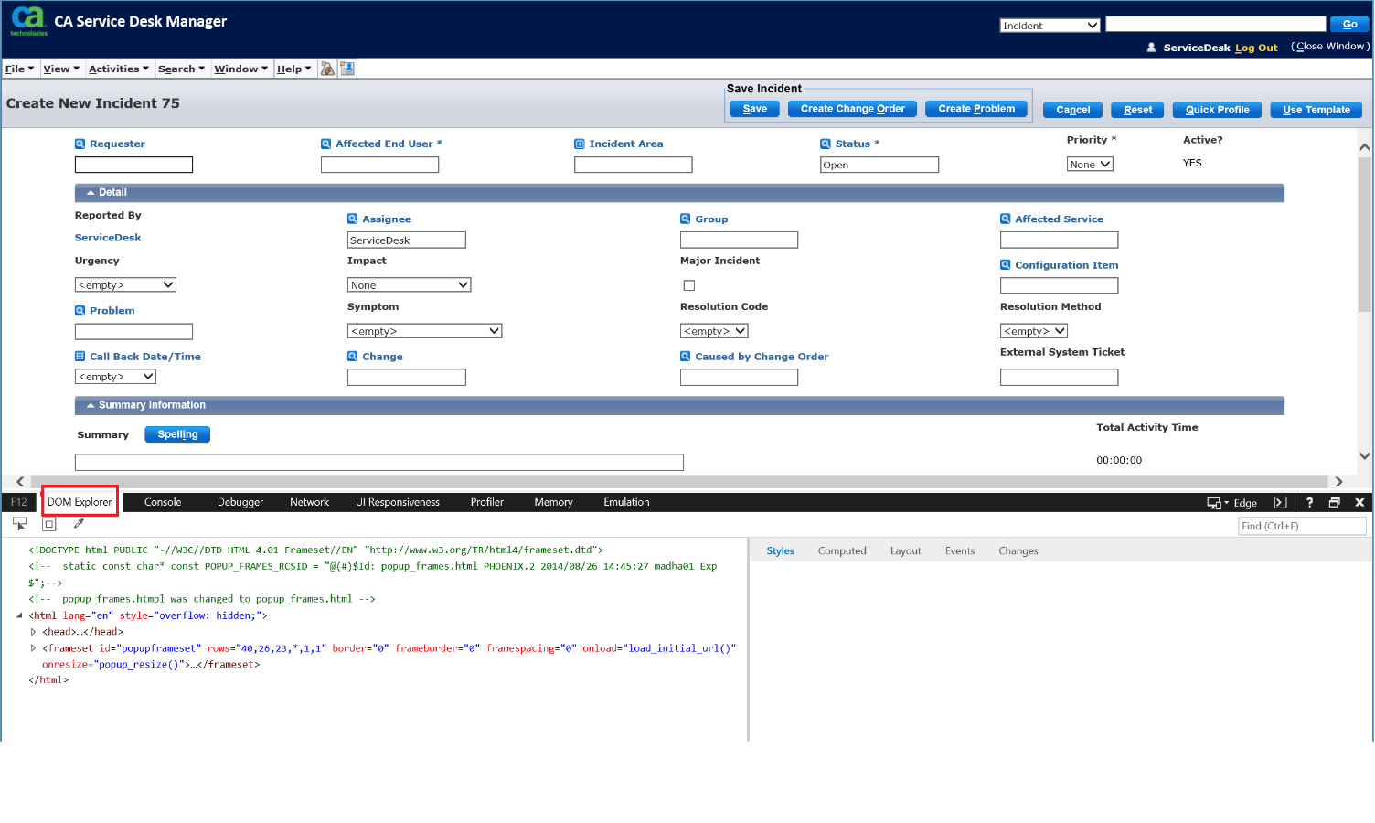Open the Urgency dropdown
The image size is (1375, 823).
[125, 285]
